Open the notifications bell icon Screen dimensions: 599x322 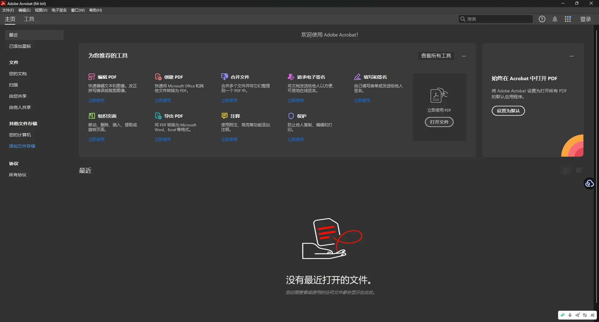tap(555, 19)
